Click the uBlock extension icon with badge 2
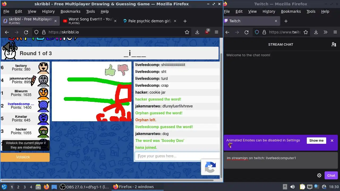Viewport: 340px width, 191px height. pos(207,32)
